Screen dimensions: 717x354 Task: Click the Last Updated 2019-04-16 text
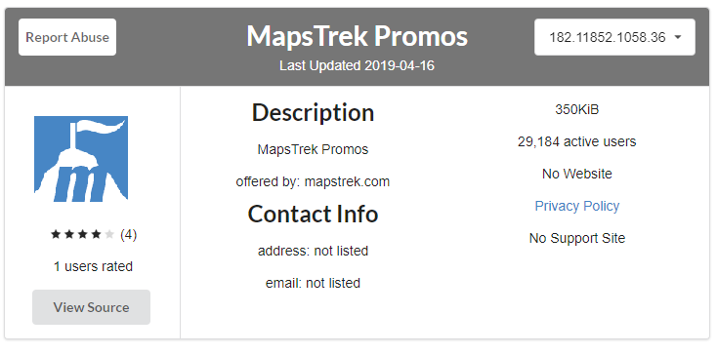pos(358,65)
